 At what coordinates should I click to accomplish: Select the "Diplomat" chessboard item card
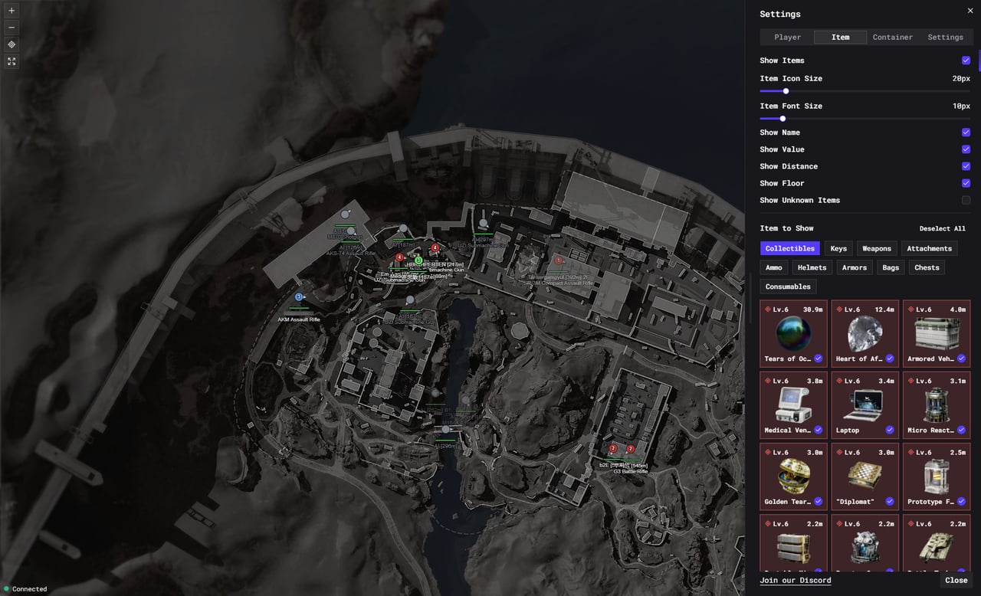tap(865, 476)
